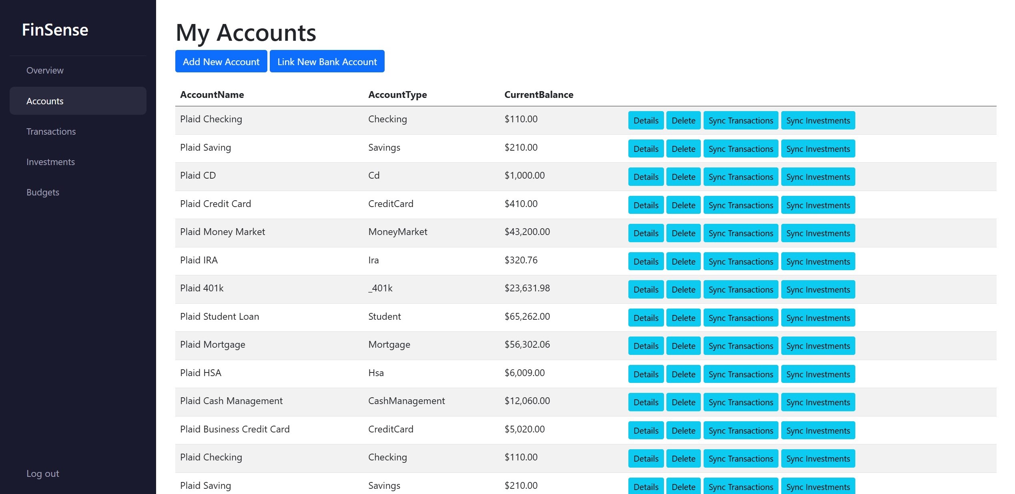Click the Add New Account button
Screen dimensions: 1015x494
pyautogui.click(x=221, y=62)
